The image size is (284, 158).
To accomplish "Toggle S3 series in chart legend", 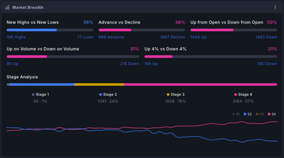I will click(260, 114).
